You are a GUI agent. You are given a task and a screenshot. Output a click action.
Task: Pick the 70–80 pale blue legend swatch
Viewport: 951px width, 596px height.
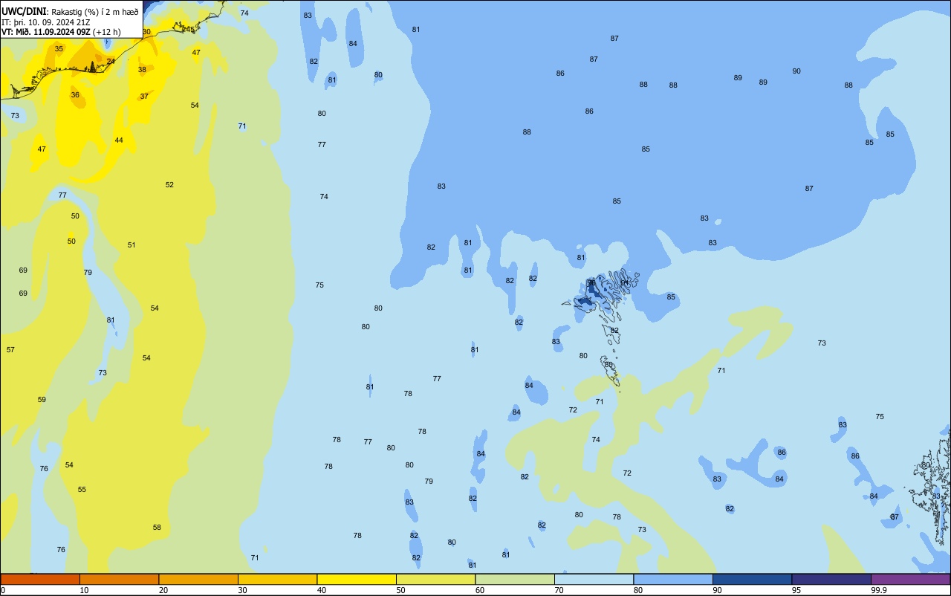click(594, 579)
